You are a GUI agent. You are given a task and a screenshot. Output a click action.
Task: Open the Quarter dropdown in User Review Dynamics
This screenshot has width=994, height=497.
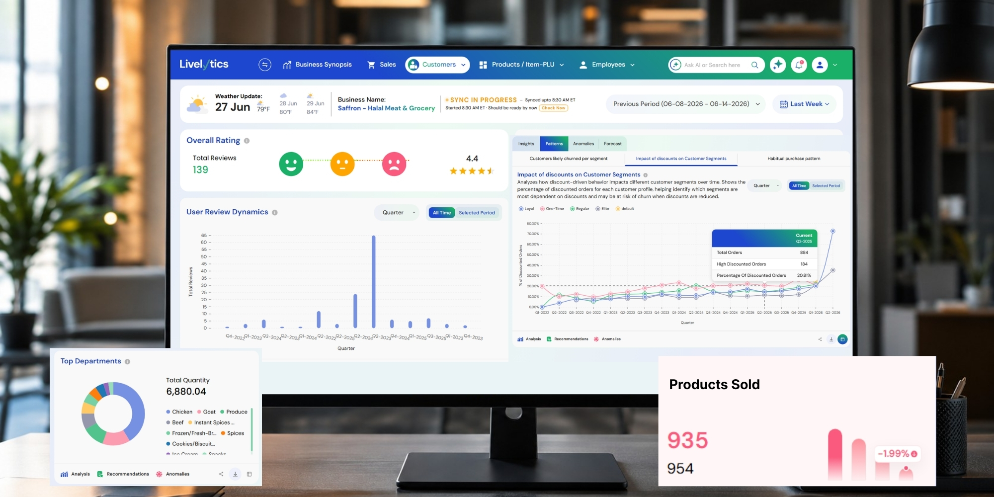(x=398, y=213)
